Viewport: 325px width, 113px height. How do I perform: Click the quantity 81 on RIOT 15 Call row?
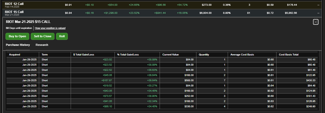[x=248, y=13]
